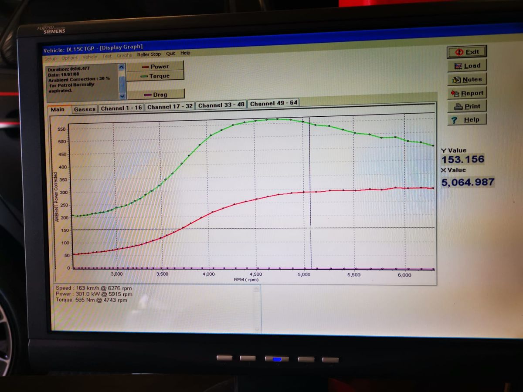This screenshot has width=523, height=392.
Task: Click the notepad icon on Notes button
Action: tap(457, 79)
